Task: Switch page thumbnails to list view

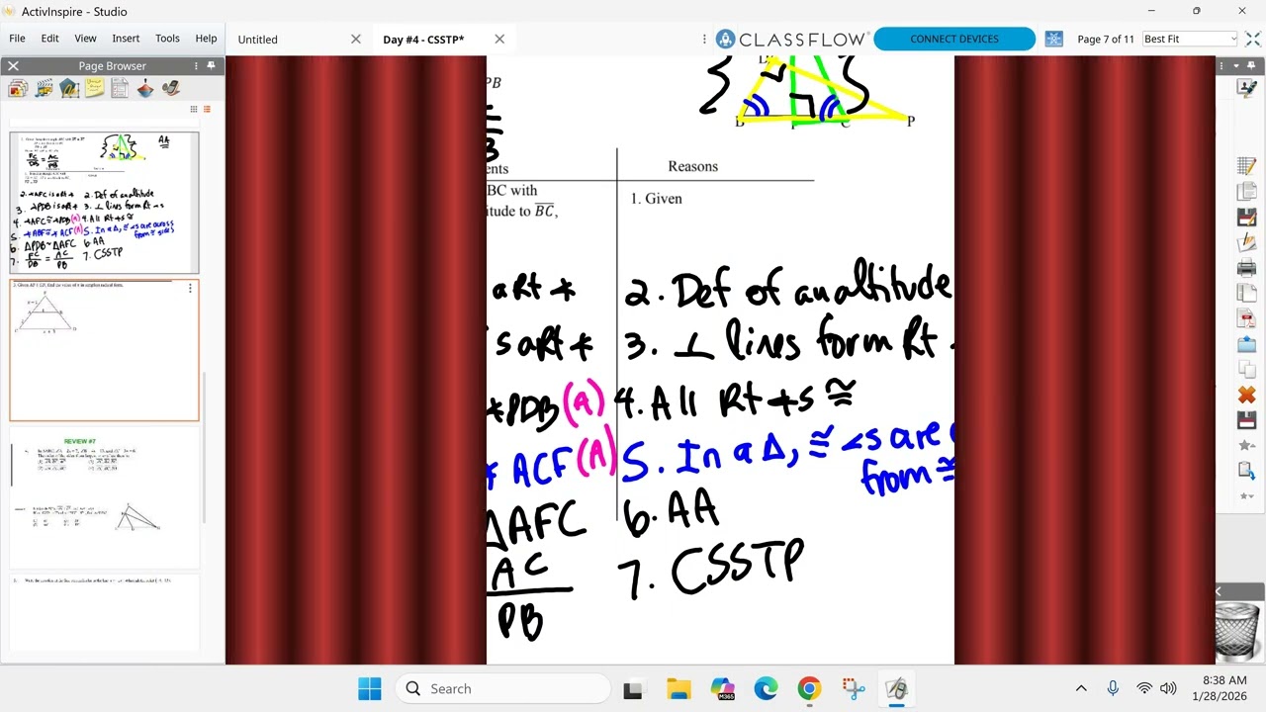Action: tap(207, 109)
